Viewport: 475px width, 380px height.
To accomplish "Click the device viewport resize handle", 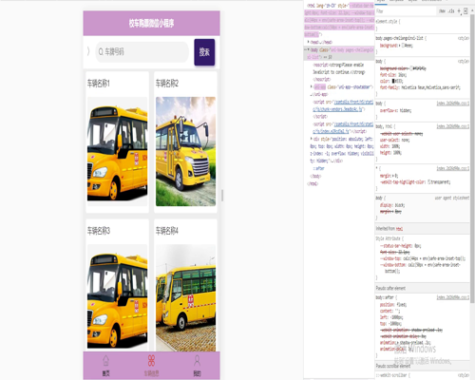I will point(222,196).
